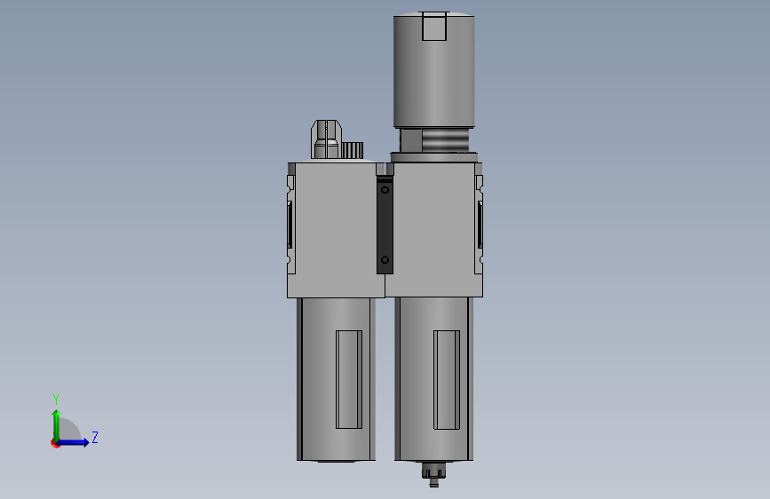Select the upper screw on the black bracket
The width and height of the screenshot is (770, 499).
tap(385, 190)
